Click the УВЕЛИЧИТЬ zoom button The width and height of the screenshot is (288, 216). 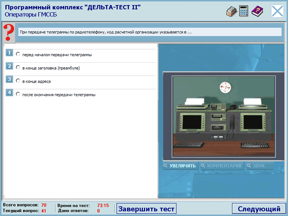[180, 166]
